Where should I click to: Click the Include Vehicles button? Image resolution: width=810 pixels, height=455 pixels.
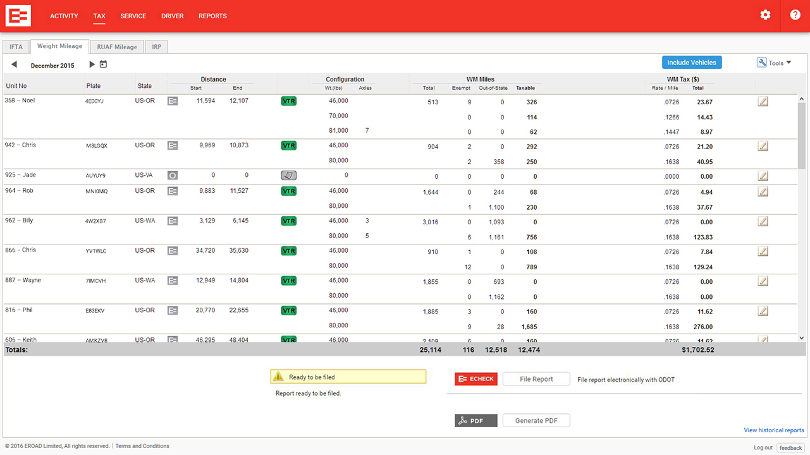pyautogui.click(x=692, y=63)
